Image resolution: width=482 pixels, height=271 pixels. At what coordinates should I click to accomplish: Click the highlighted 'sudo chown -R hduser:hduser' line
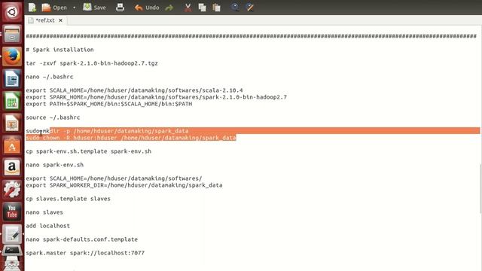click(131, 138)
